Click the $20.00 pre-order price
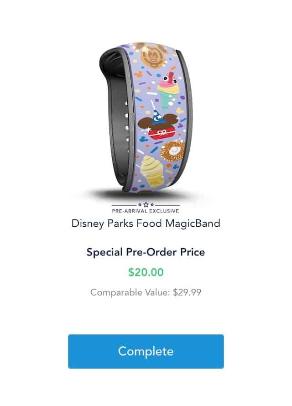 [146, 272]
